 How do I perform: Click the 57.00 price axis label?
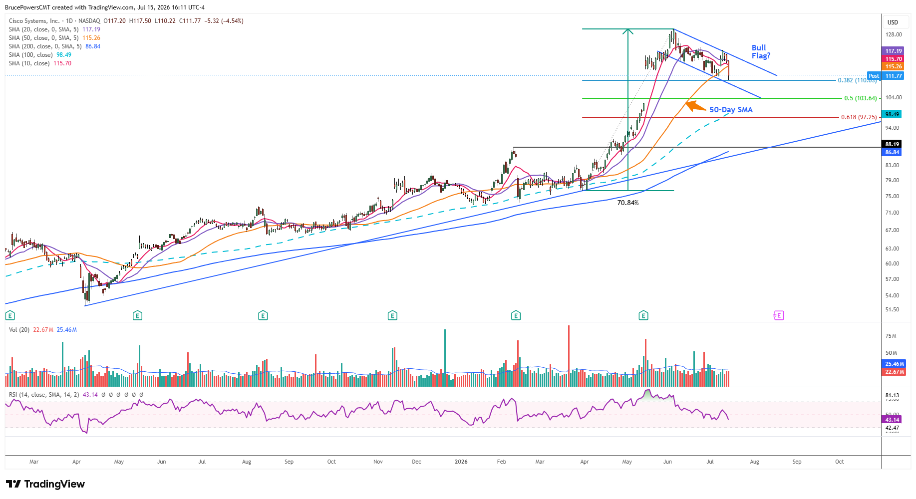893,279
